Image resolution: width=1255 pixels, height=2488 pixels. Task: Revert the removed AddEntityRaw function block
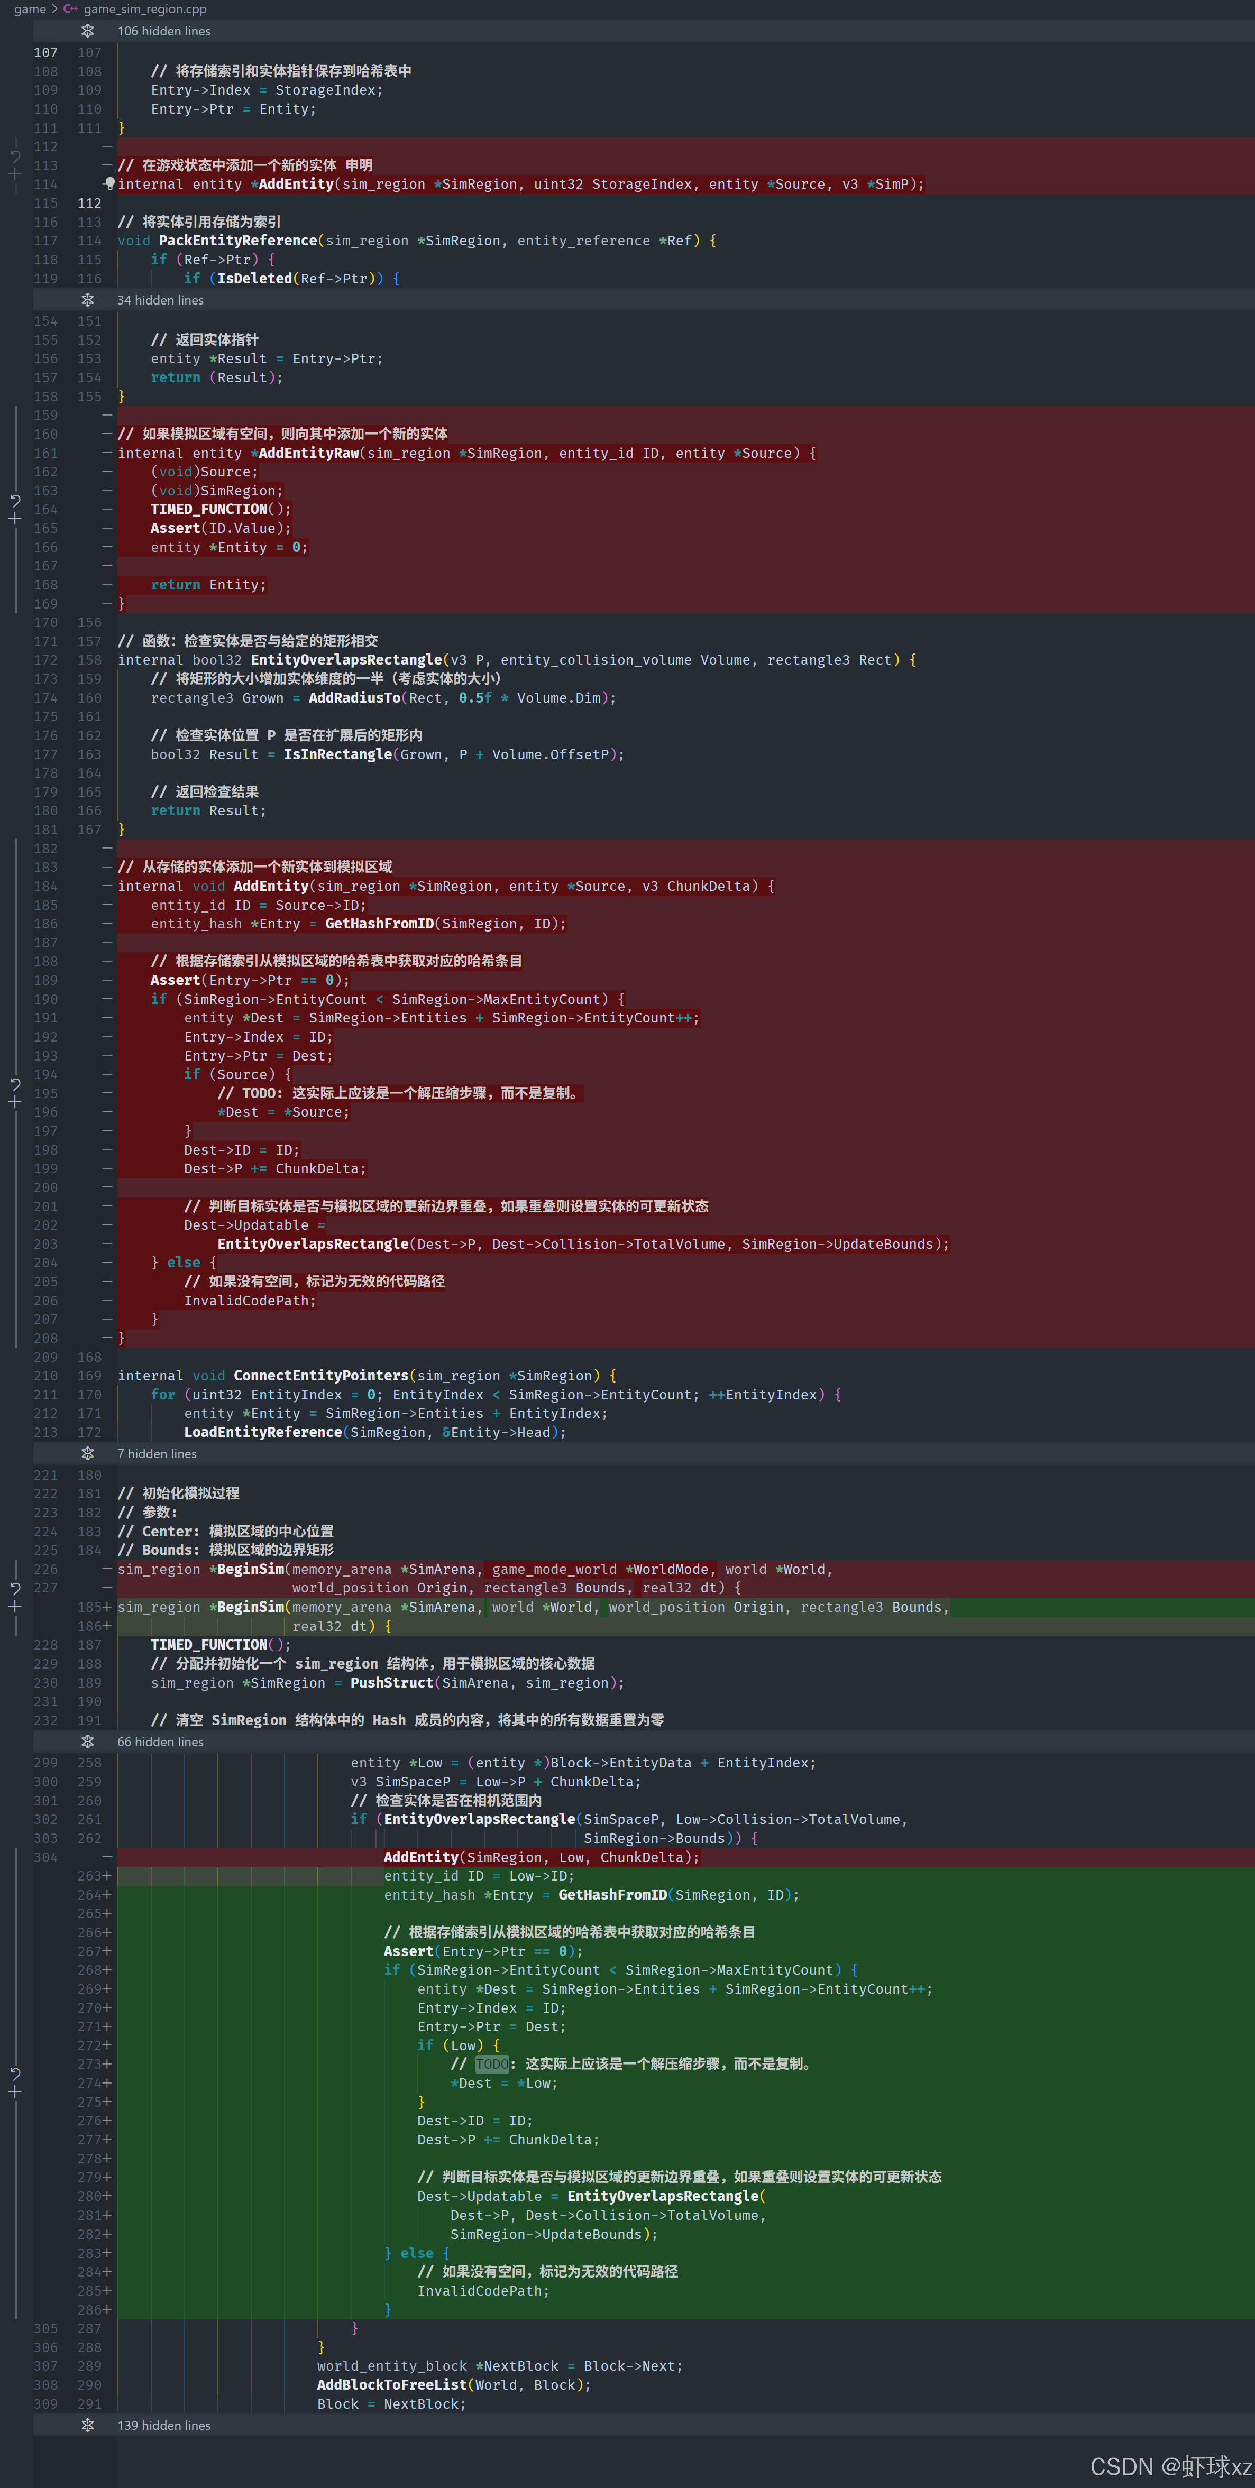point(14,499)
